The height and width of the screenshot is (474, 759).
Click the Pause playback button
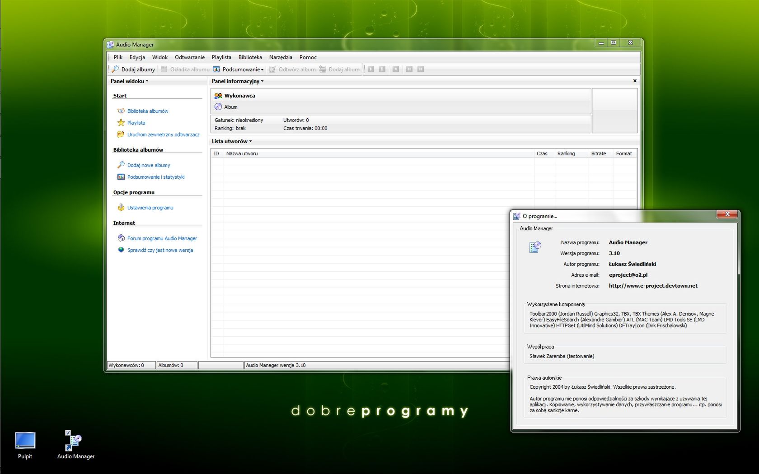382,69
